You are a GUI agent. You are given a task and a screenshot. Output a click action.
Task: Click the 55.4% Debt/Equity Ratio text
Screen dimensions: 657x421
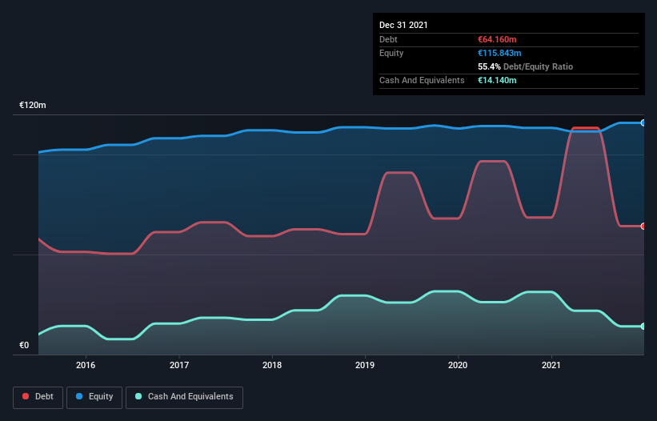tap(526, 66)
